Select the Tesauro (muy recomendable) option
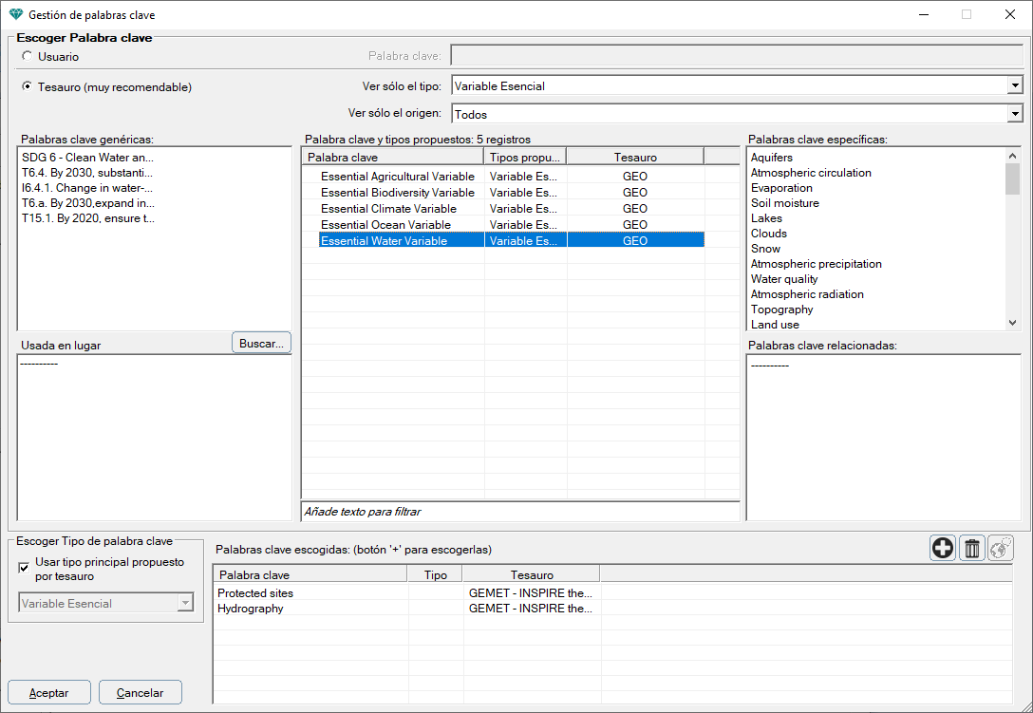This screenshot has width=1033, height=713. click(27, 86)
